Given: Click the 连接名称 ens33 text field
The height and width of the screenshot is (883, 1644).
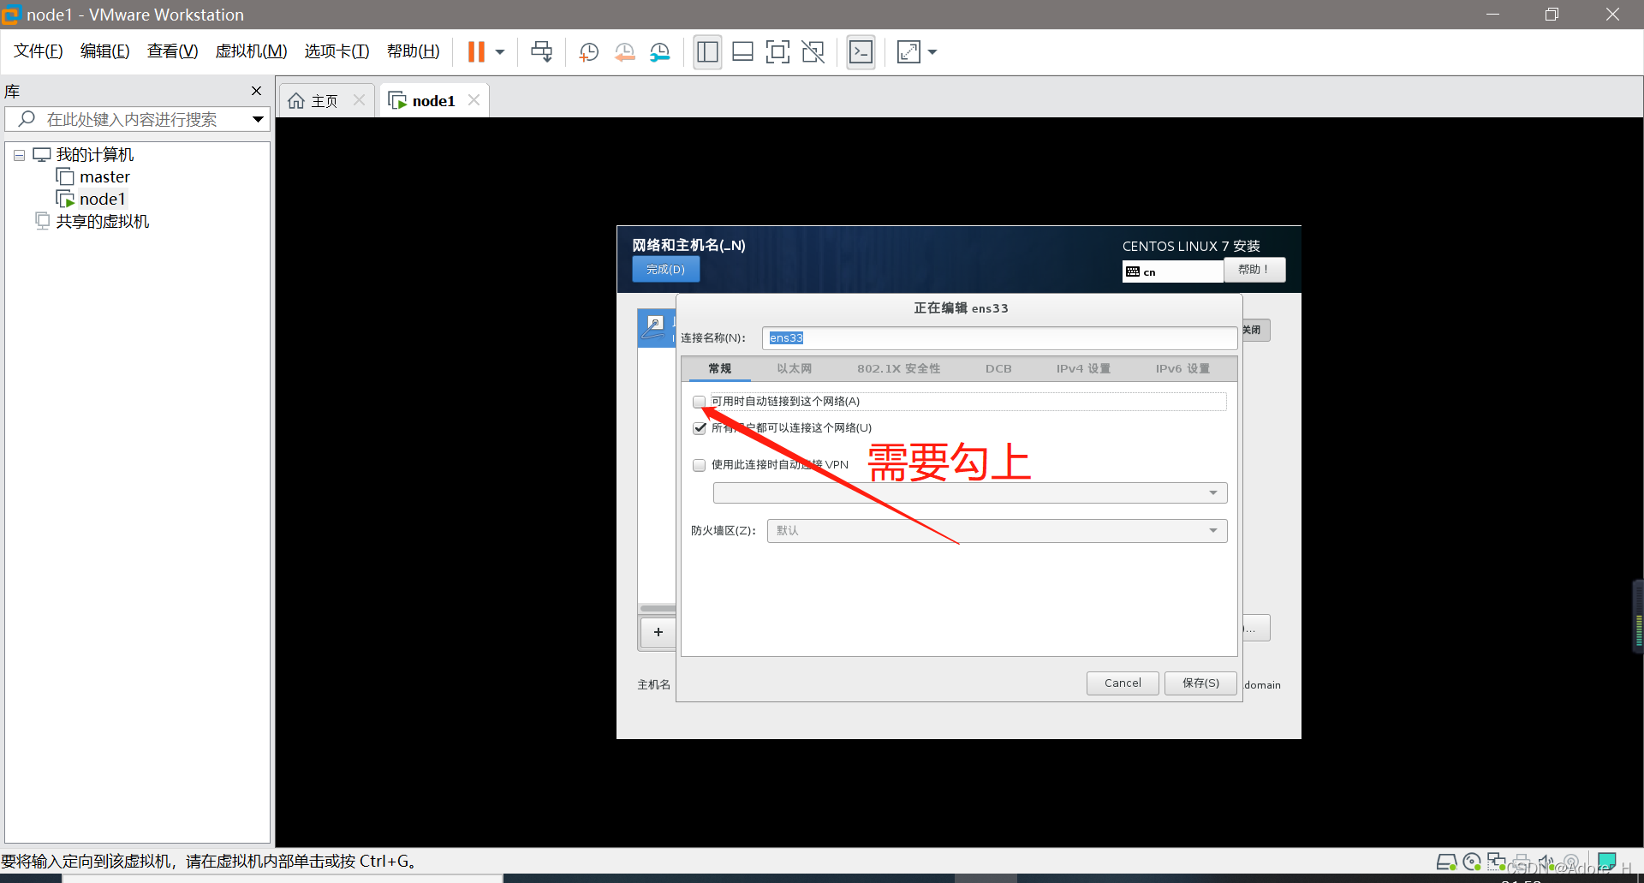Looking at the screenshot, I should [999, 338].
